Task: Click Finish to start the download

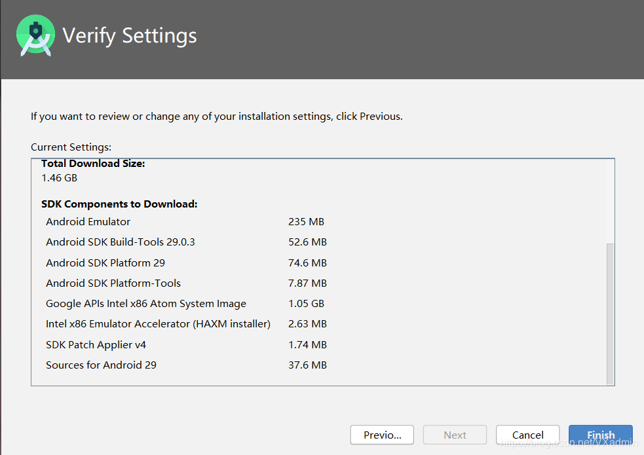Action: 601,435
